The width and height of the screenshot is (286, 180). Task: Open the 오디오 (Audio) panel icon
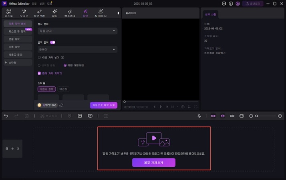(x=24, y=13)
